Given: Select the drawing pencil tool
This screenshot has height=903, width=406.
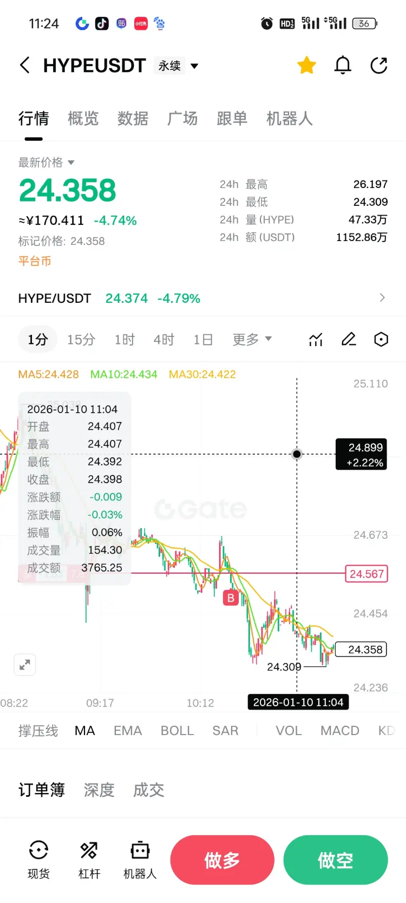Looking at the screenshot, I should click(349, 340).
